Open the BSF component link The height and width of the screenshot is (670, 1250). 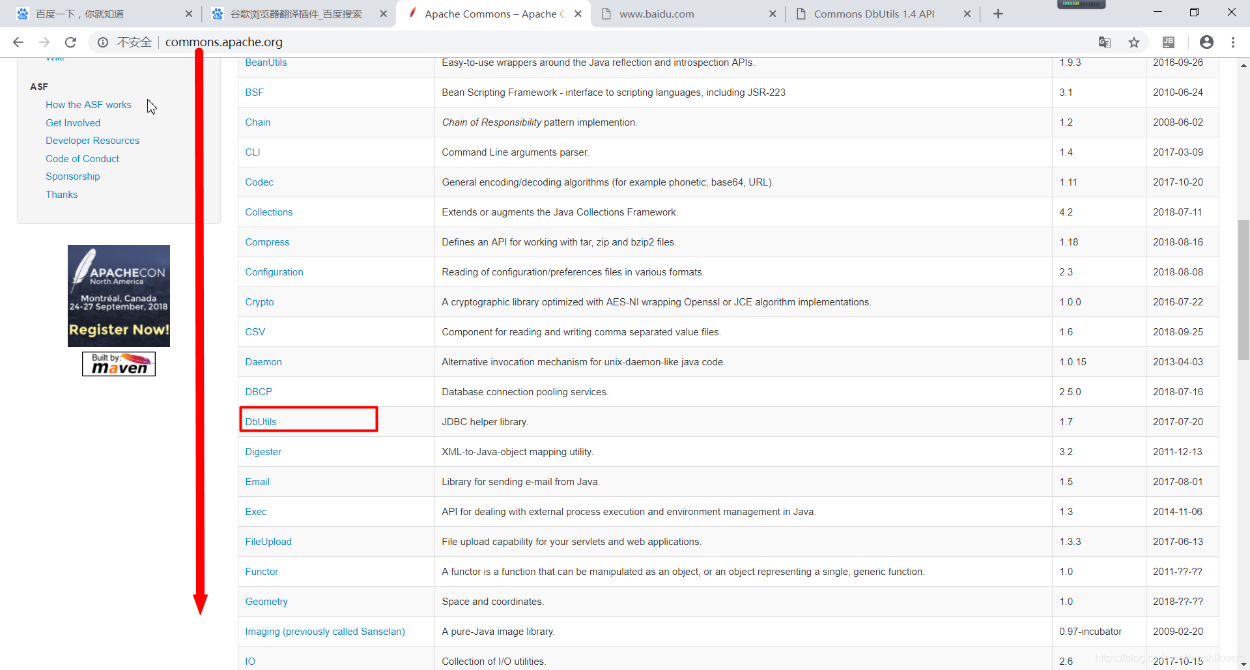click(x=254, y=92)
